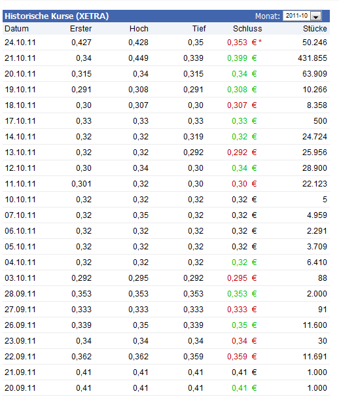
Task: Click the Historische Kurse (XETRA) title
Action: (x=57, y=16)
